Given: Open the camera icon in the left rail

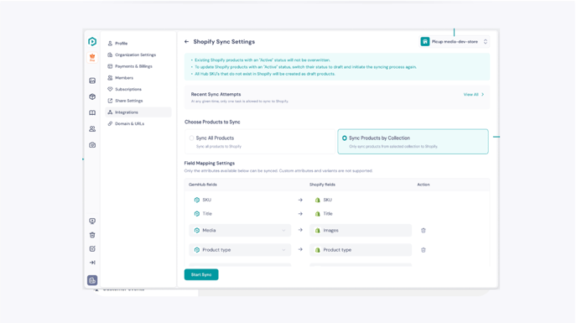Looking at the screenshot, I should pos(92,145).
